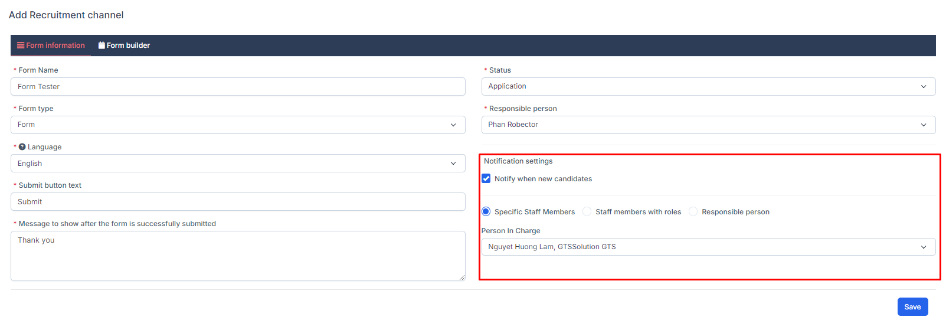This screenshot has height=333, width=946.
Task: Click the Form information list icon
Action: point(21,45)
